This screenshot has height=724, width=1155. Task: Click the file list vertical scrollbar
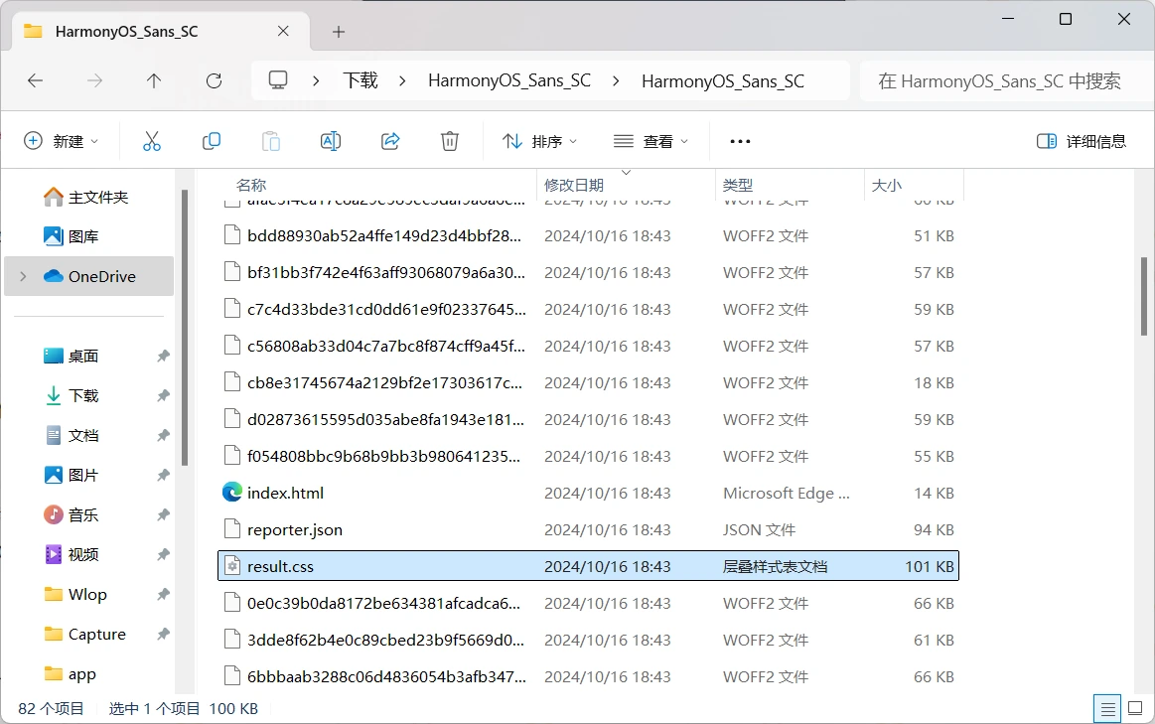pyautogui.click(x=1144, y=296)
